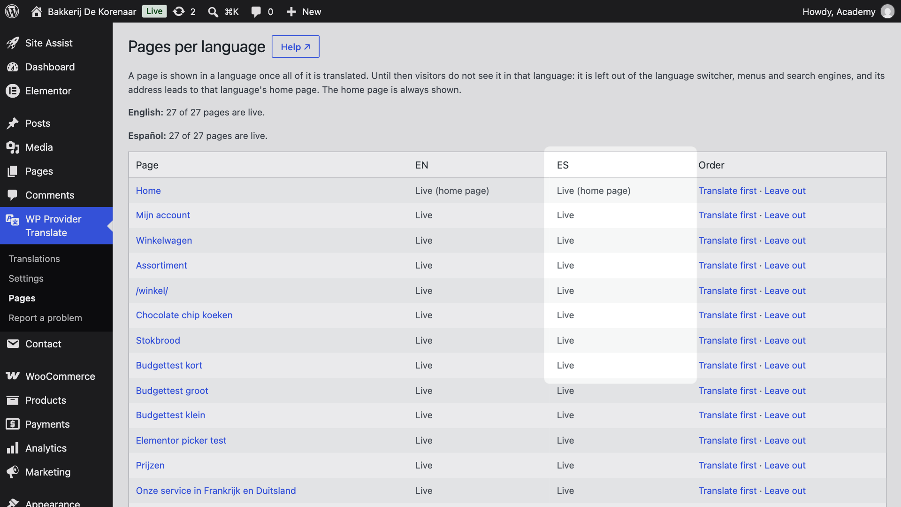Open the updates icon showing 2
Viewport: 901px width, 507px height.
(x=179, y=11)
